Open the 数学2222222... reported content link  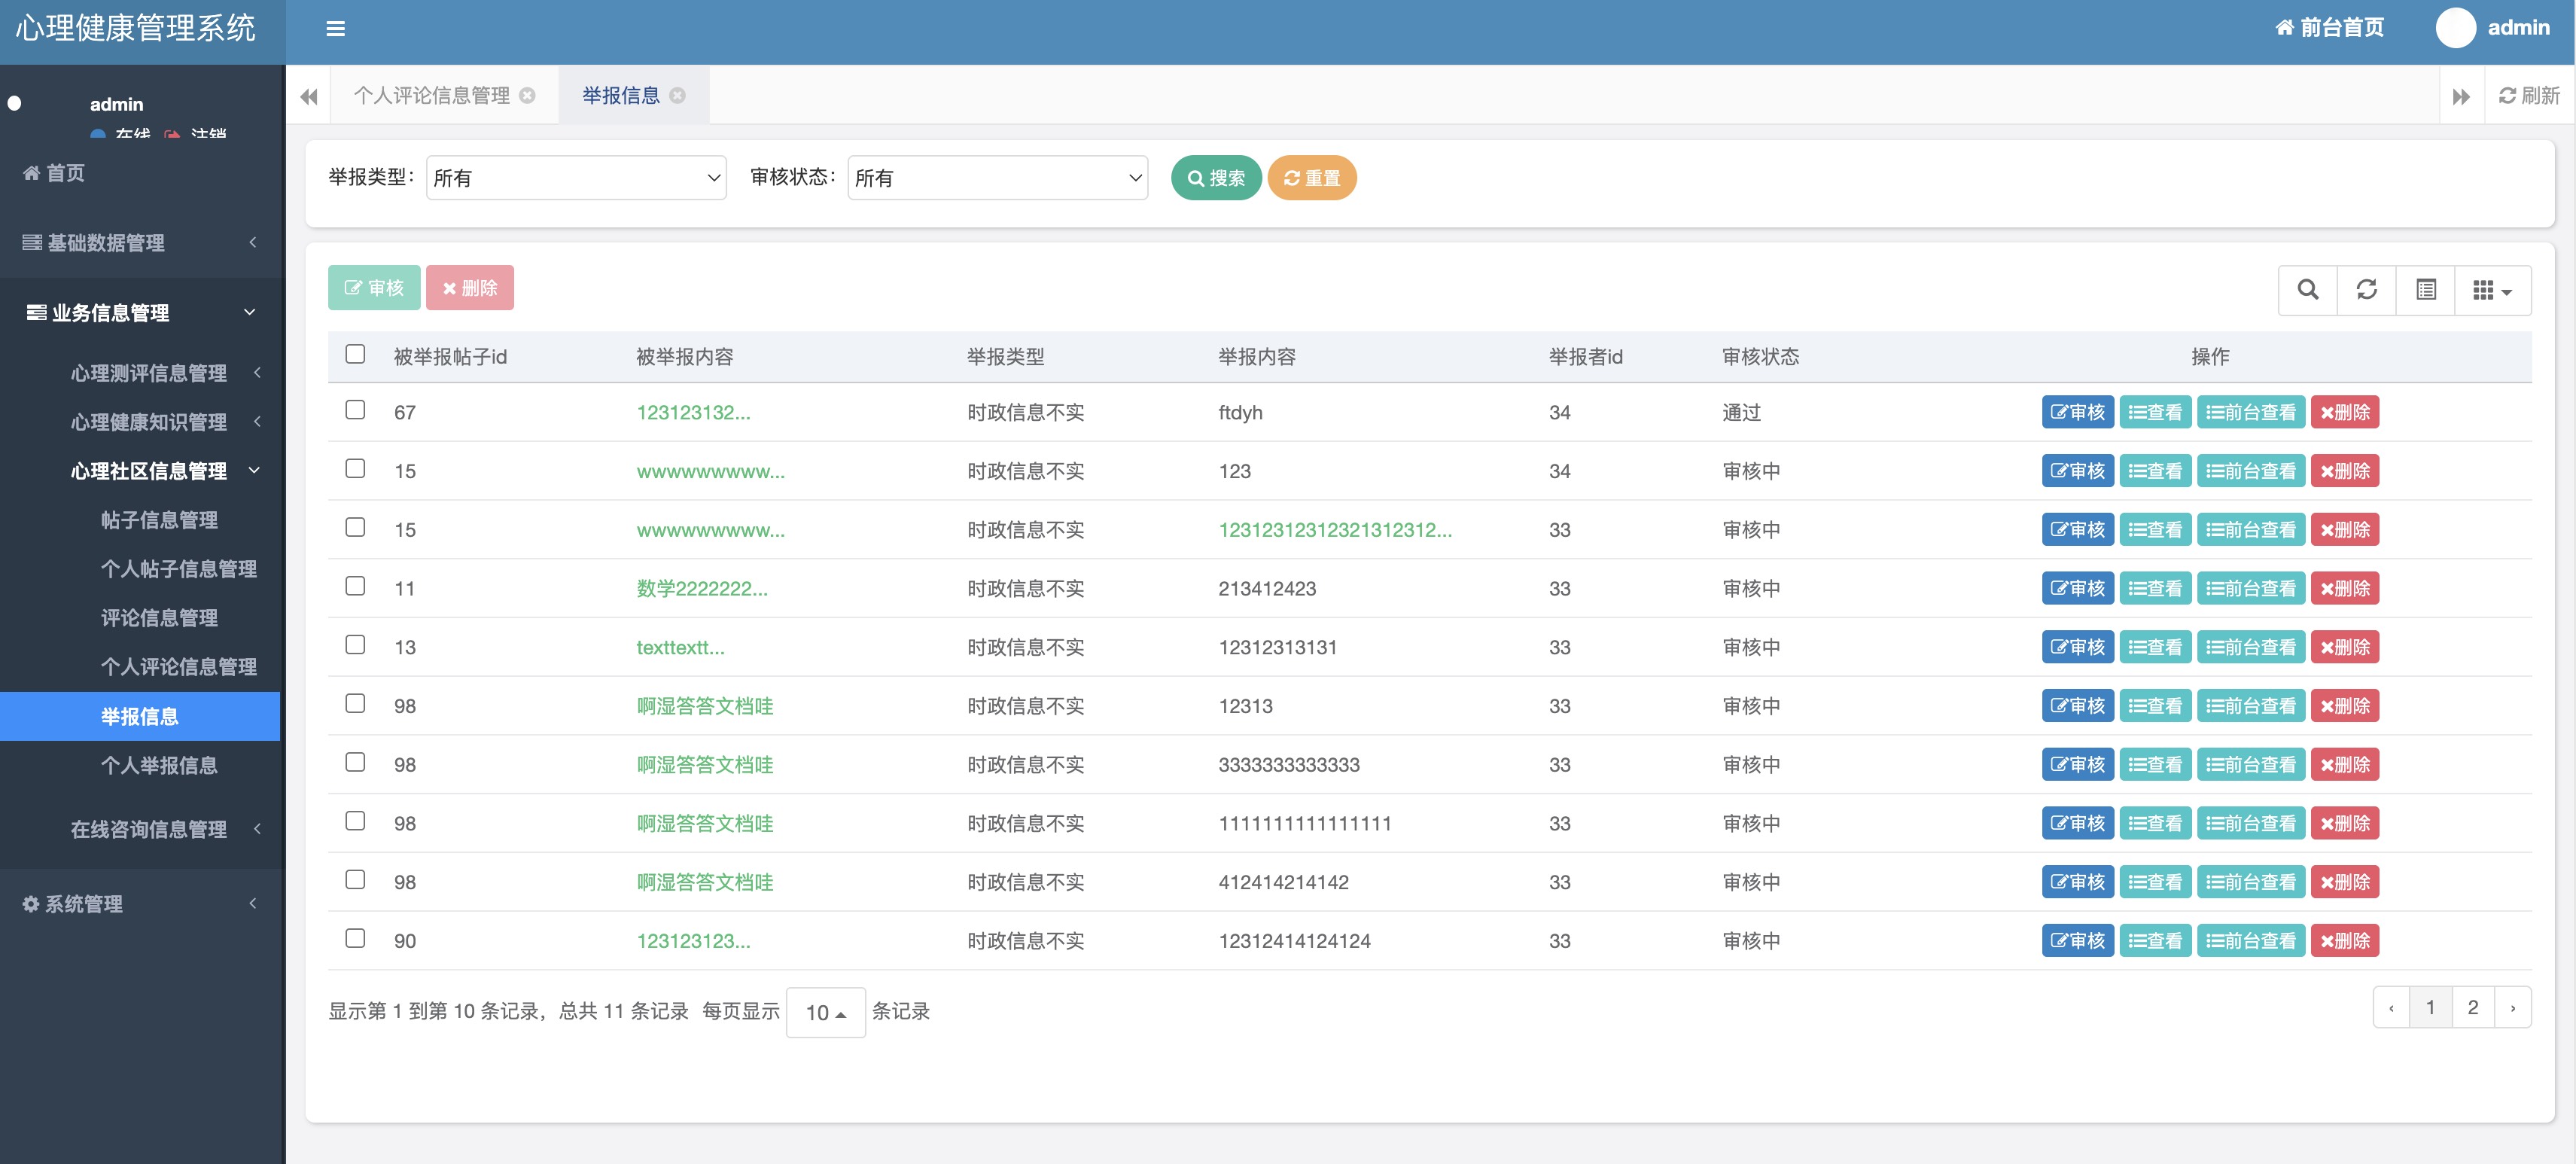[x=702, y=588]
